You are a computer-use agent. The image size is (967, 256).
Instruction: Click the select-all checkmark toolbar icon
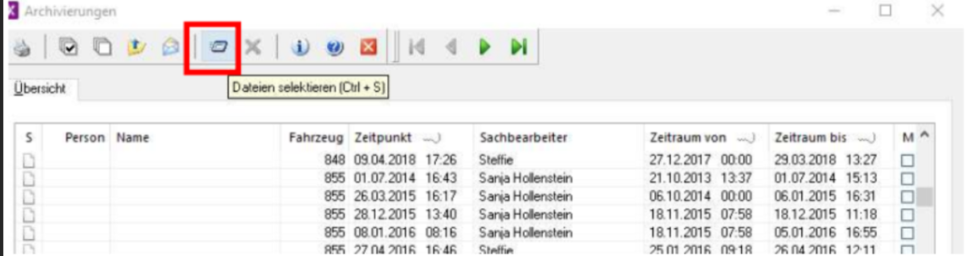pyautogui.click(x=69, y=47)
